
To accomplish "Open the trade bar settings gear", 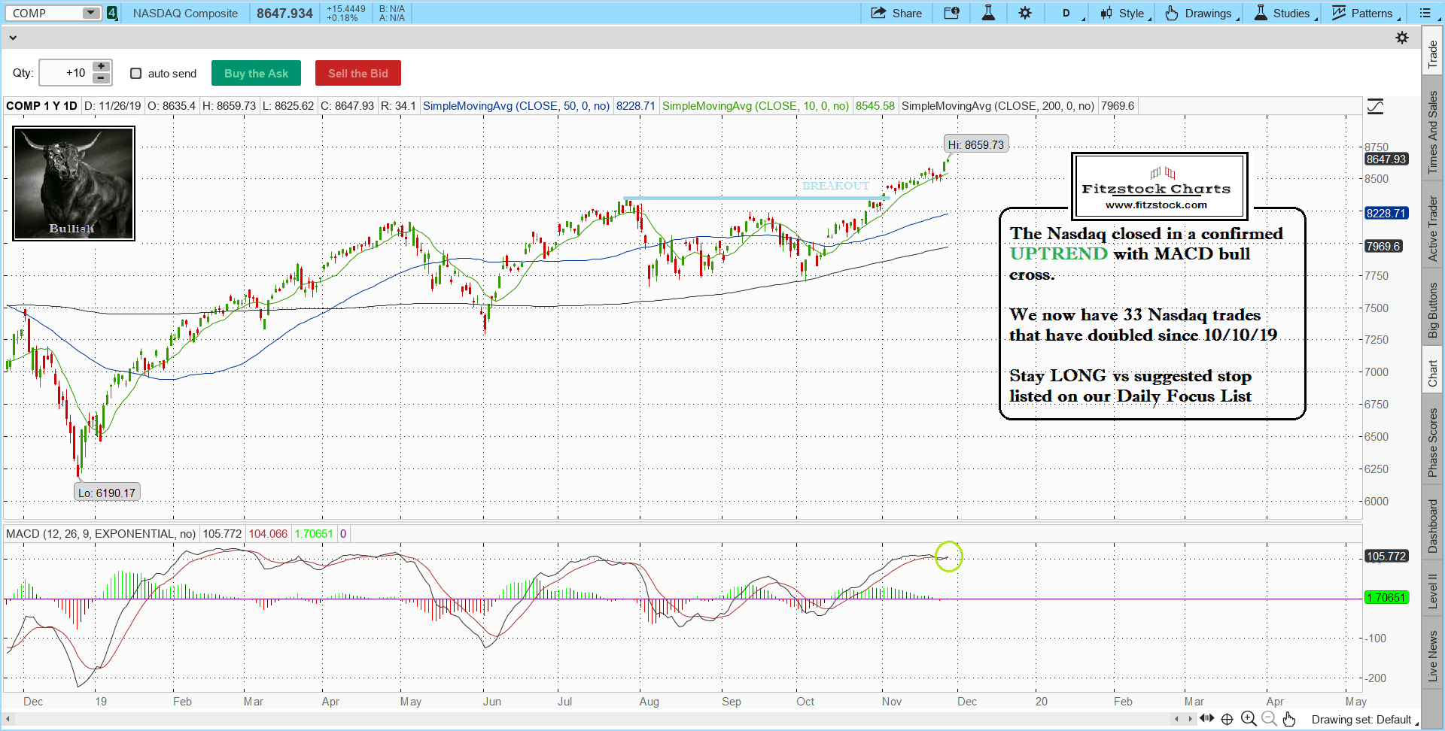I will (1402, 38).
